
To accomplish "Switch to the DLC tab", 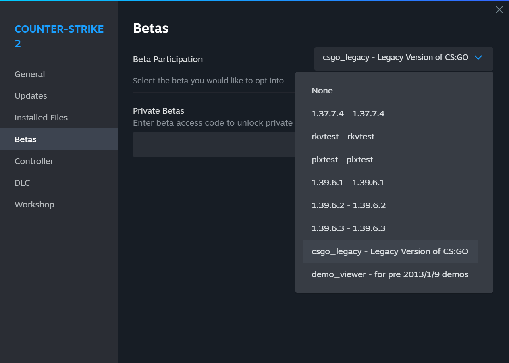I will coord(22,183).
